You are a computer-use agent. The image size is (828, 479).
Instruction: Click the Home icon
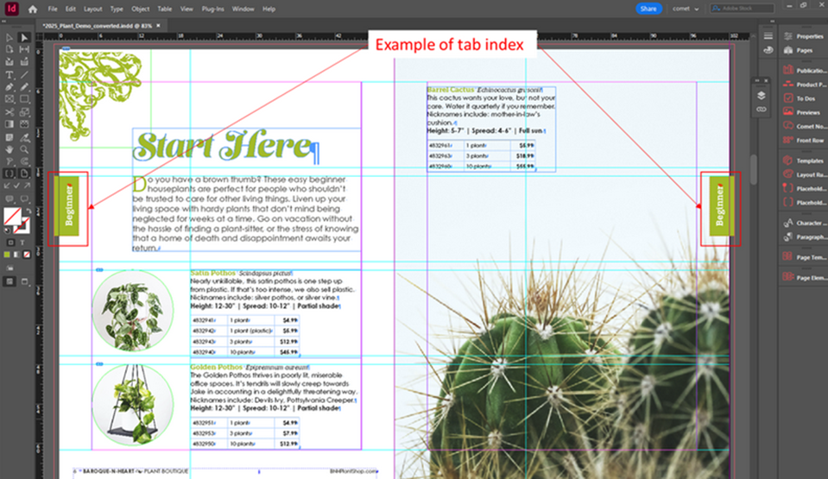coord(33,9)
